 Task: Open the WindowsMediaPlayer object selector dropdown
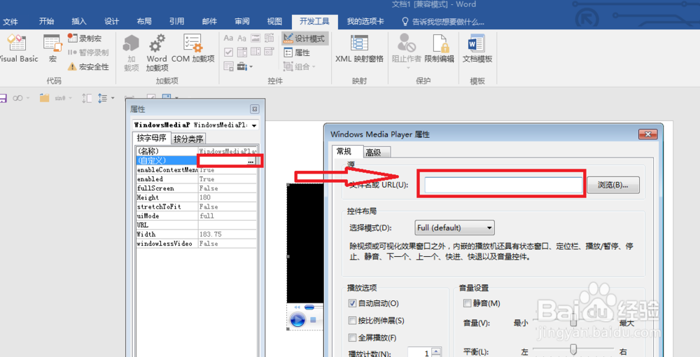[x=254, y=125]
